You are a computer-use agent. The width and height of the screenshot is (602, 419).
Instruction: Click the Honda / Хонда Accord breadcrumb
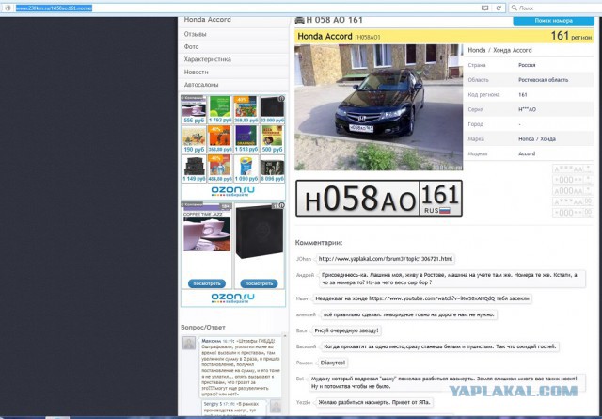click(x=499, y=50)
